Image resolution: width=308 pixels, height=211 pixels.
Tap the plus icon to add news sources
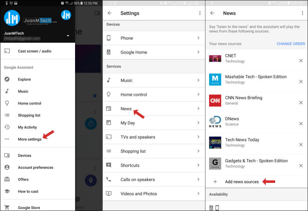tap(215, 182)
